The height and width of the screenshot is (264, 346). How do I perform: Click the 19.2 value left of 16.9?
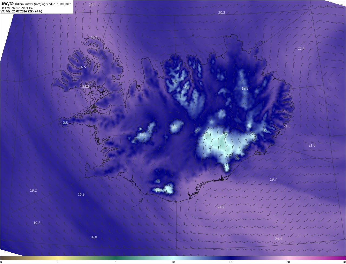(33, 191)
